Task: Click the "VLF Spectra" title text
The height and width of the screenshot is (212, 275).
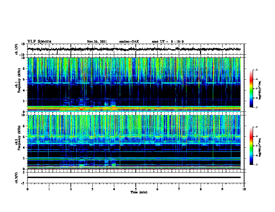Action: point(39,42)
